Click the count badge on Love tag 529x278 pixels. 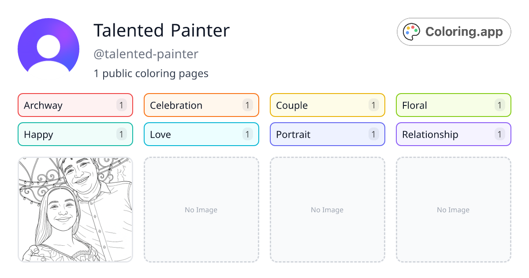pyautogui.click(x=247, y=134)
